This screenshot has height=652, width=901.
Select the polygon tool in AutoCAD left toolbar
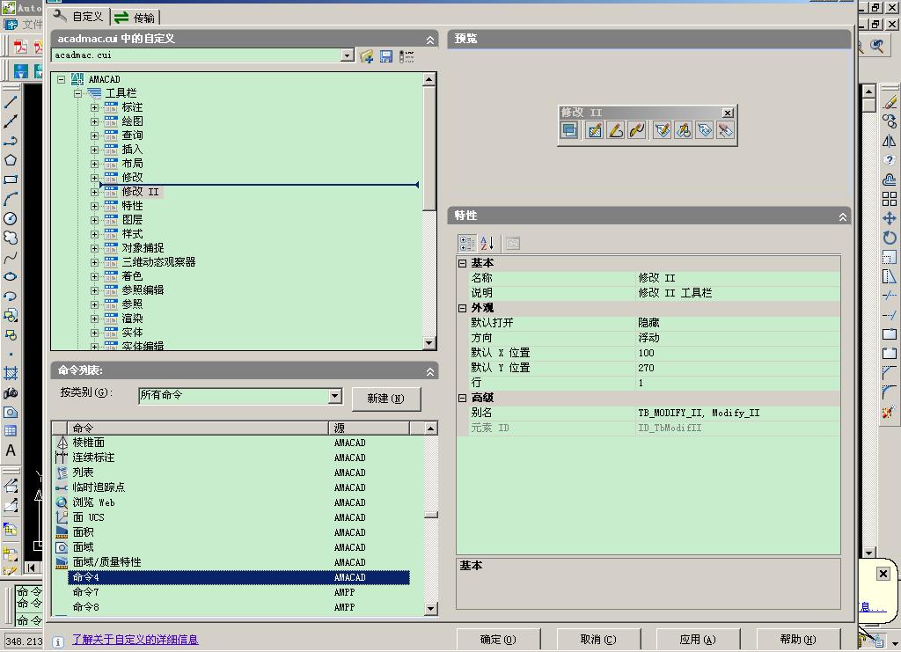click(11, 160)
